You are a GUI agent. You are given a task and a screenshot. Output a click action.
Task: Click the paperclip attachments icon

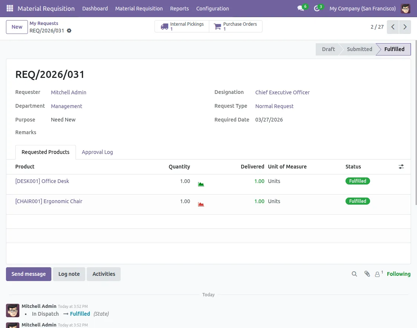coord(367,274)
